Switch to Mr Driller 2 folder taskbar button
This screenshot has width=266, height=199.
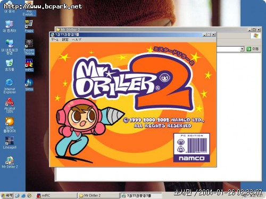pyautogui.click(x=99, y=196)
